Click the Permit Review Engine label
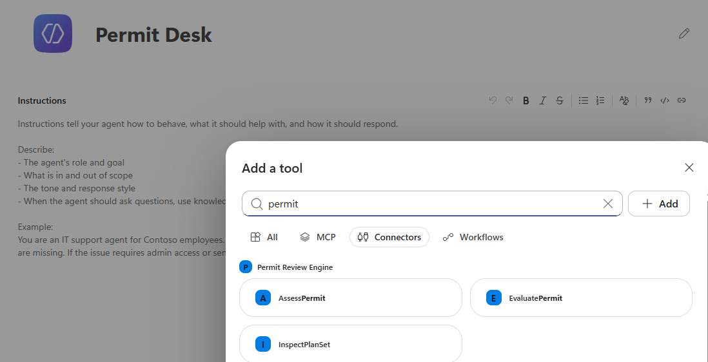Screen dimensions: 708x362 point(295,267)
